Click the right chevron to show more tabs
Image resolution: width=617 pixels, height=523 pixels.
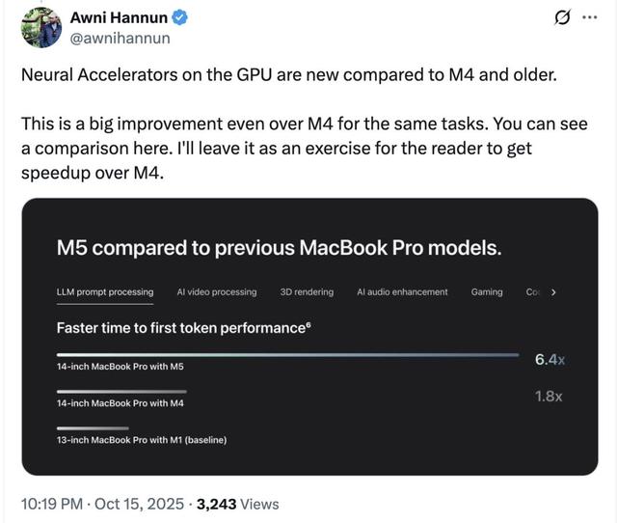point(552,291)
